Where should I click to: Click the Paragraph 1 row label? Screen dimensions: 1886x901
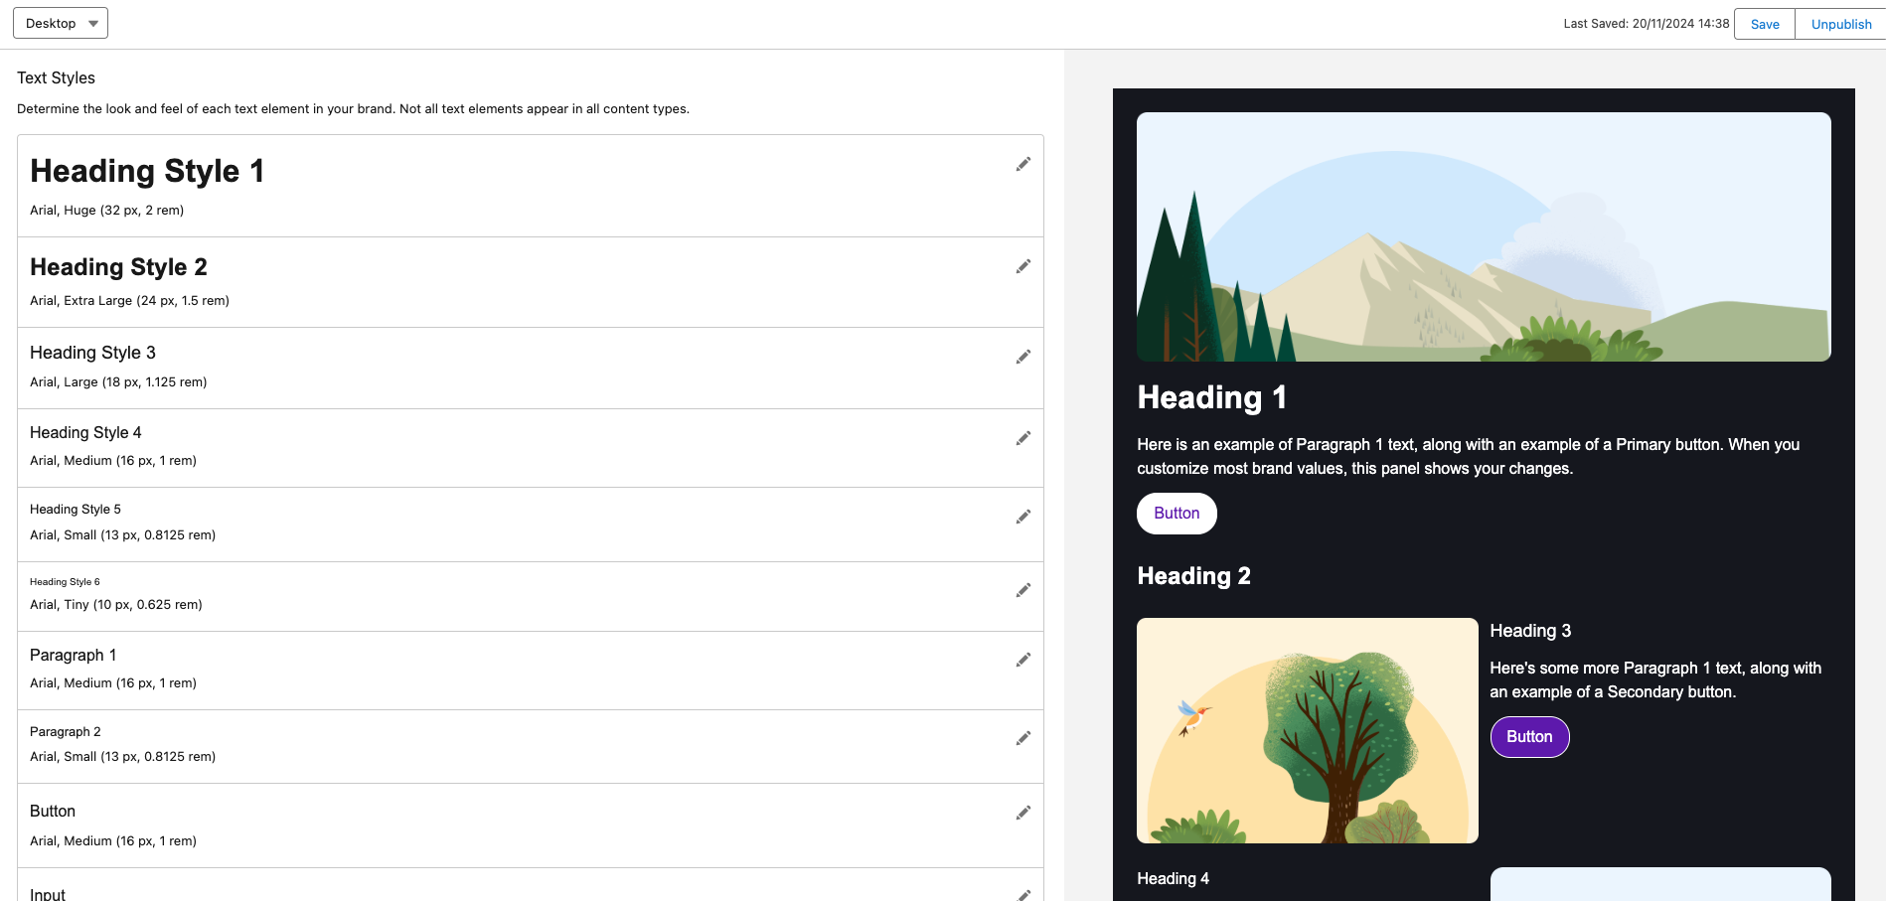click(74, 656)
